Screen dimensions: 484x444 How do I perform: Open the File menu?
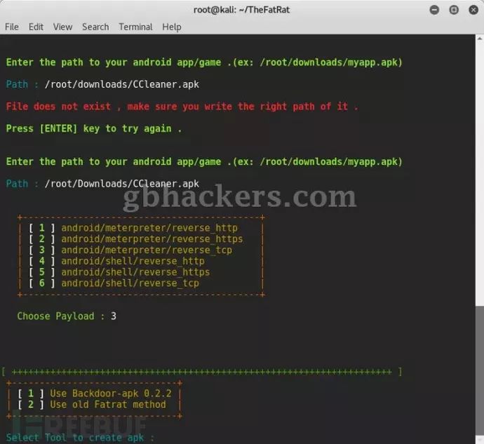point(12,27)
